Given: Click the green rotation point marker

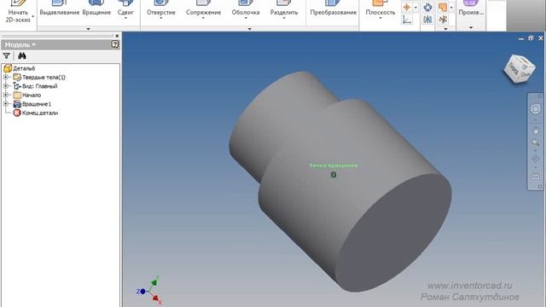Looking at the screenshot, I should click(x=334, y=175).
